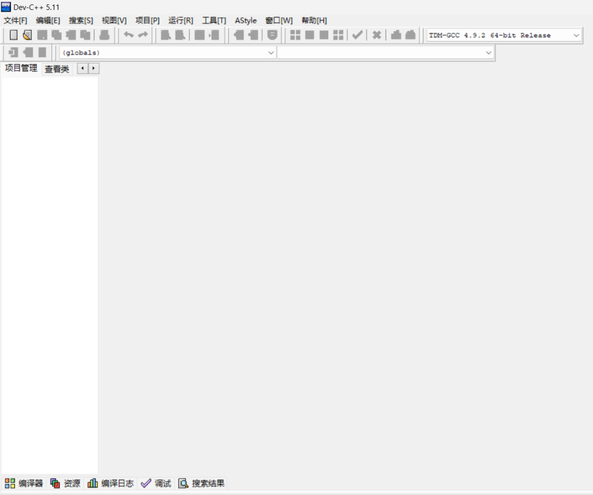The image size is (593, 495).
Task: Open the 帮助[H] menu
Action: click(x=314, y=20)
